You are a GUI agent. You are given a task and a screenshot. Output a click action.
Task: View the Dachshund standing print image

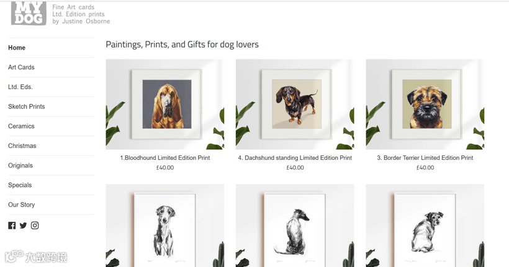click(x=295, y=104)
